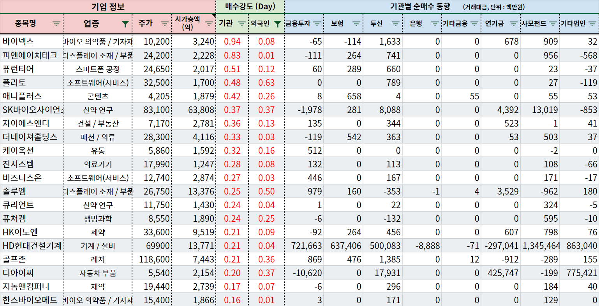Select the HD현대건설기계 stock name cell
599x306 pixels.
pyautogui.click(x=31, y=245)
